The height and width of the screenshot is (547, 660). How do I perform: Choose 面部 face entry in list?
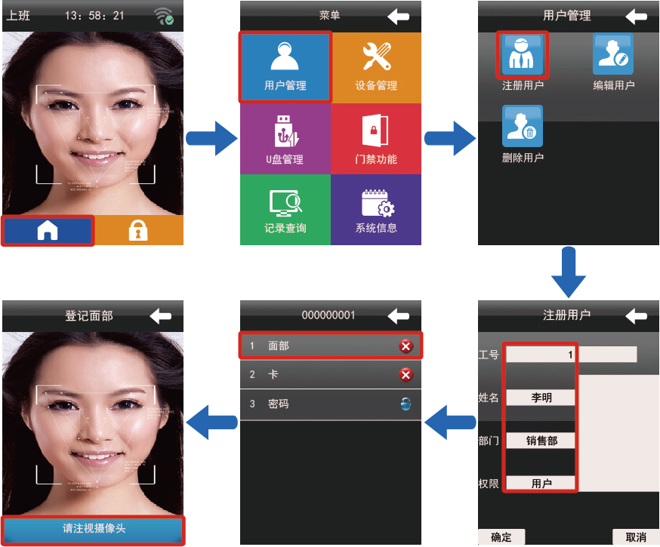click(x=330, y=346)
